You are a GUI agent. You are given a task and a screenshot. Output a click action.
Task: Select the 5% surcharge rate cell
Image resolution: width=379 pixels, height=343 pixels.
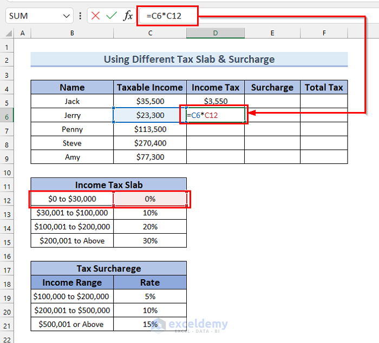(x=150, y=296)
